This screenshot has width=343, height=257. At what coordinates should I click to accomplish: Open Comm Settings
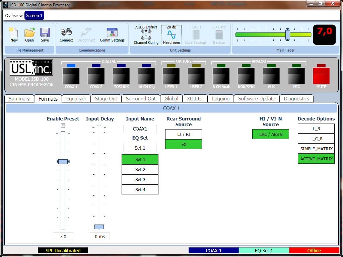click(x=112, y=33)
